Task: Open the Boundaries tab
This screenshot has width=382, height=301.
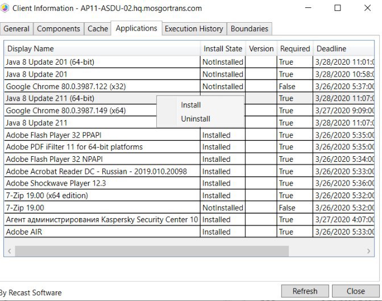Action: tap(250, 29)
